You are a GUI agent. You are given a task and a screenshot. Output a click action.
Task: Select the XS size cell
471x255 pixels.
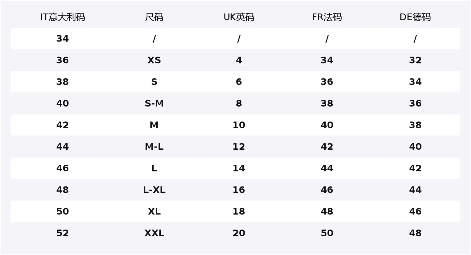tap(154, 60)
